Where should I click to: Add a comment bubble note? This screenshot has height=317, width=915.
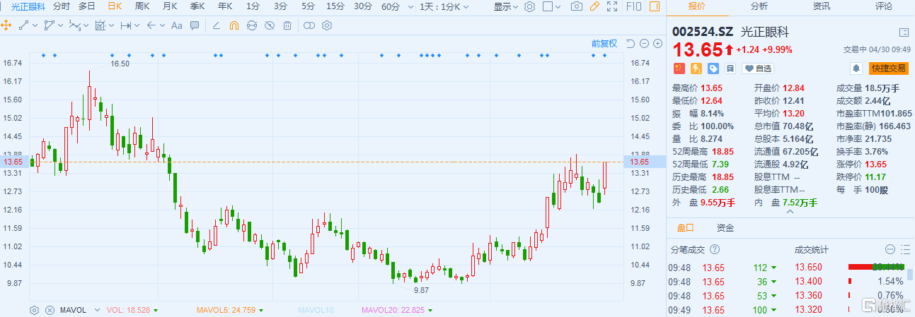pos(195,25)
